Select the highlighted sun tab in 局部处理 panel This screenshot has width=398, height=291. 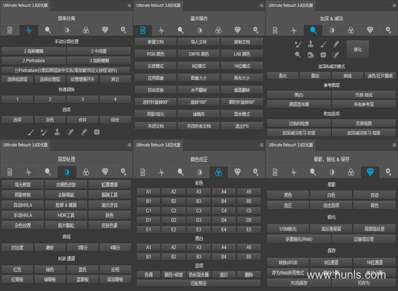click(x=67, y=172)
